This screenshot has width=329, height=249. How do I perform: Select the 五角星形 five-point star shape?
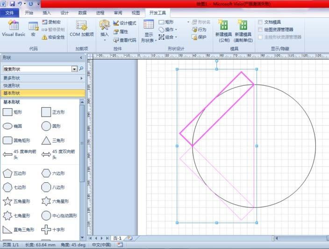tap(17, 201)
